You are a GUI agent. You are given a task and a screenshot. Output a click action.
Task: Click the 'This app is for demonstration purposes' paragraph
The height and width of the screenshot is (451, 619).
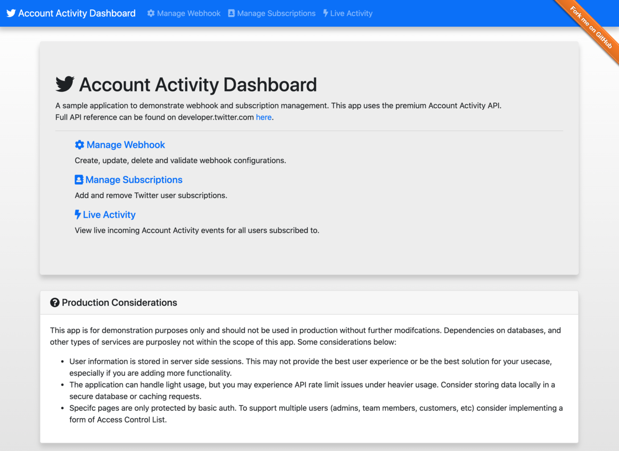(305, 336)
